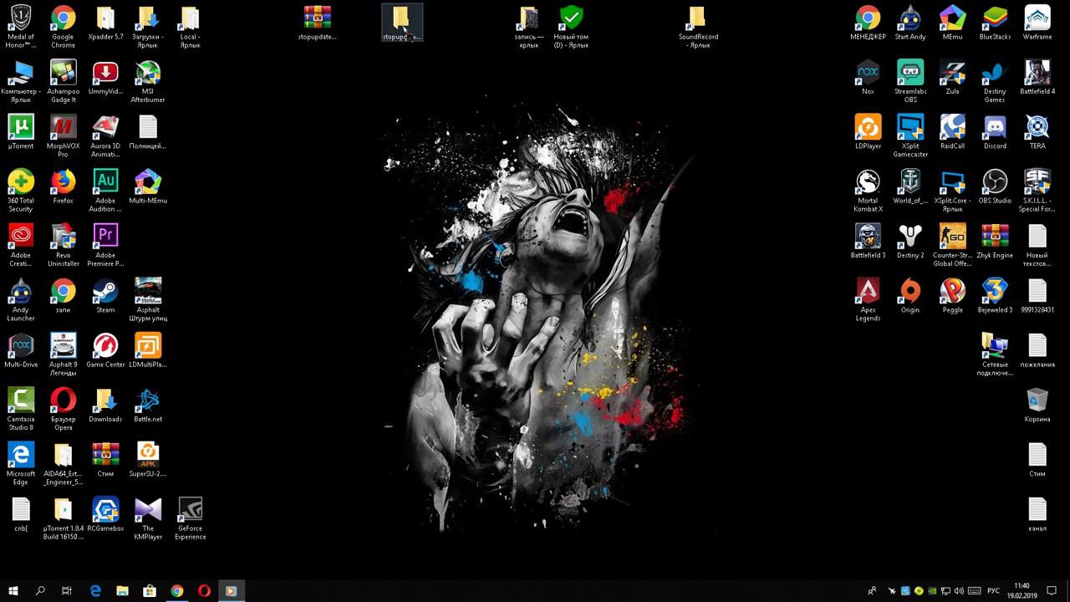Open Mortal Kombat X shortcut
1070x602 pixels.
(868, 190)
